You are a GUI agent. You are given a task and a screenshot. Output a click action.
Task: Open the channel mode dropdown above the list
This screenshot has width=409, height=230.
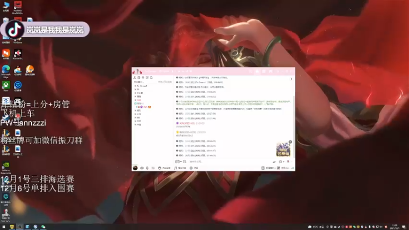(x=139, y=82)
